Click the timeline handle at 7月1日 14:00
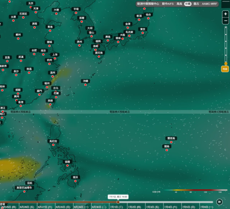230x209 pixels. click(118, 202)
